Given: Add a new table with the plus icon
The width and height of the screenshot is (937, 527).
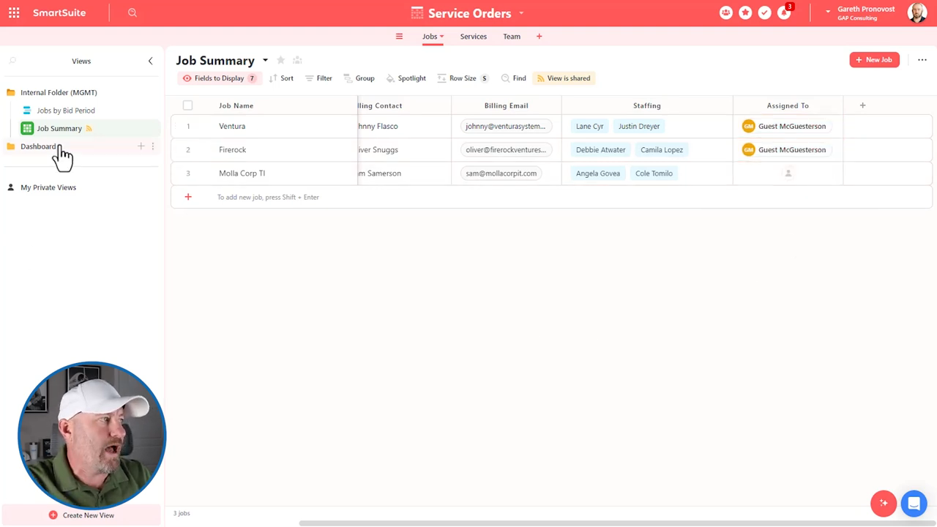Looking at the screenshot, I should tap(540, 37).
